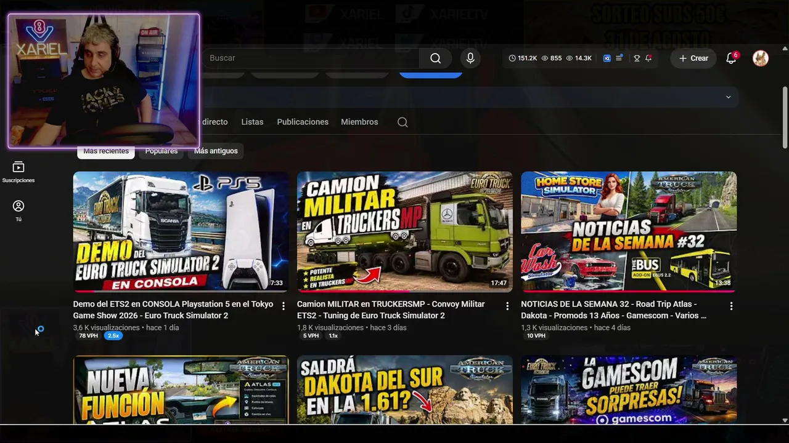Screen dimensions: 789x443
Task: Open the Noticias de la Semana #32 thumbnail
Action: click(x=629, y=232)
